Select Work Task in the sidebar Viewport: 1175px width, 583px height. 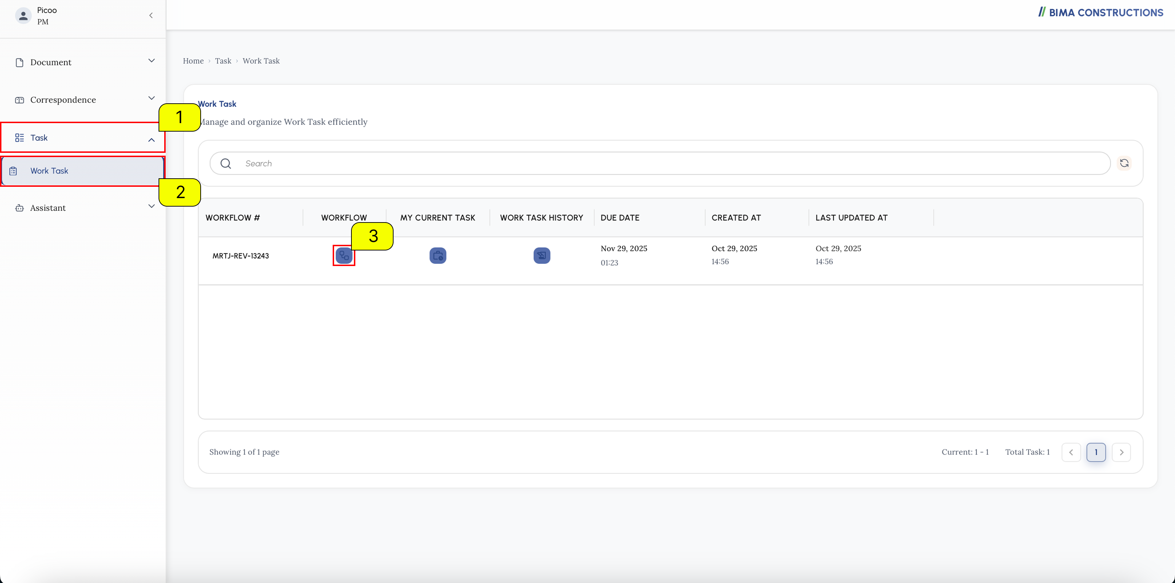click(x=83, y=171)
